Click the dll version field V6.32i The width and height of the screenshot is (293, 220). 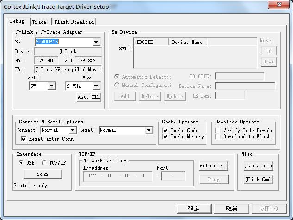pos(88,61)
